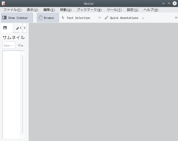Viewport: 178px width, 141px height.
Task: Click the thumbnail list vertical scrollbar
Action: pos(23,94)
